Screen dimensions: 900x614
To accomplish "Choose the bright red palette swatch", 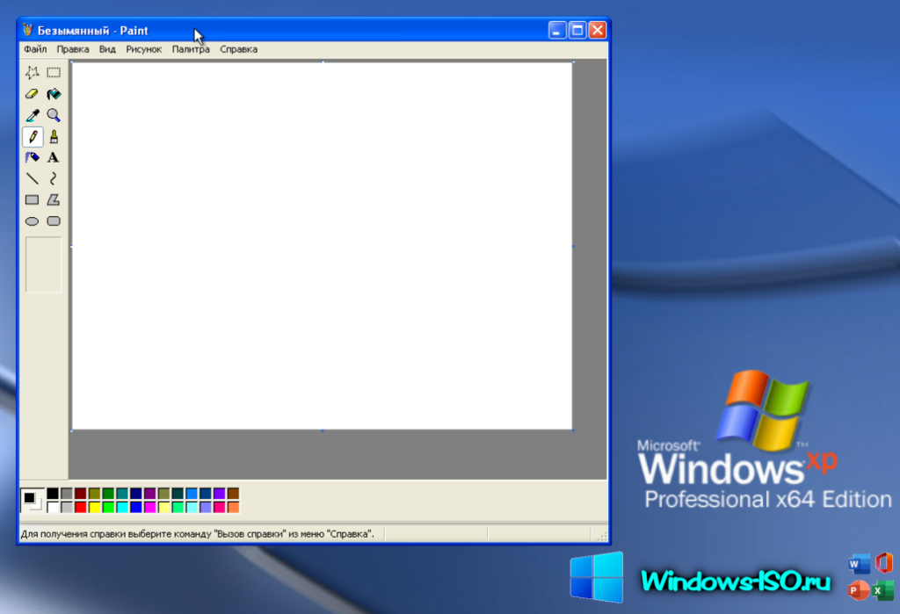I will click(80, 507).
